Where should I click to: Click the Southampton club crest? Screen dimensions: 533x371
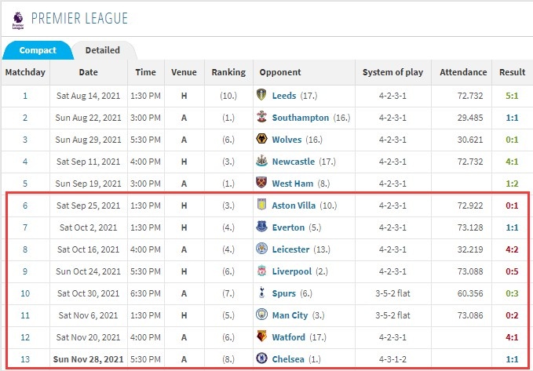(261, 117)
